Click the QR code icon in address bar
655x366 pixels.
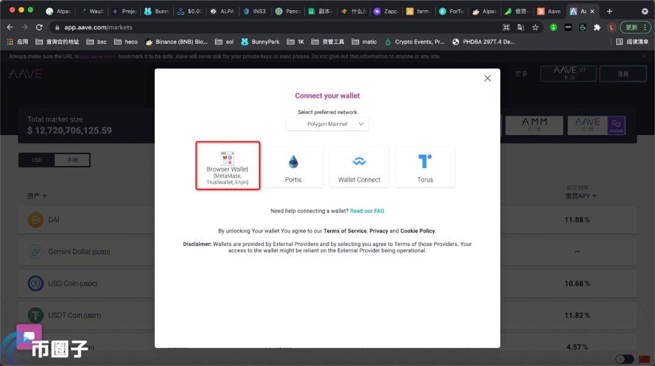click(x=506, y=27)
